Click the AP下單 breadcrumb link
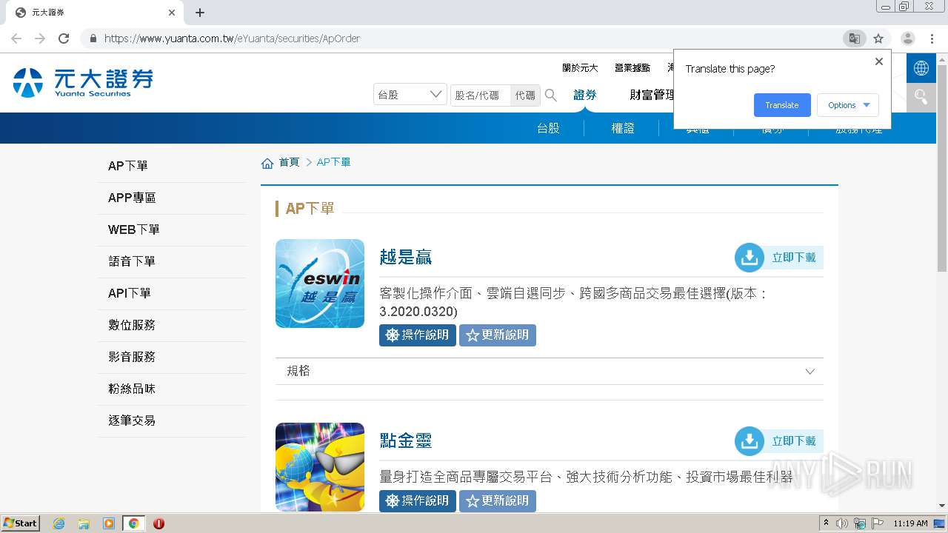 pyautogui.click(x=334, y=162)
